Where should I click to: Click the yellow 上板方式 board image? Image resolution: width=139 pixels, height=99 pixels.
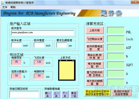pos(67,70)
